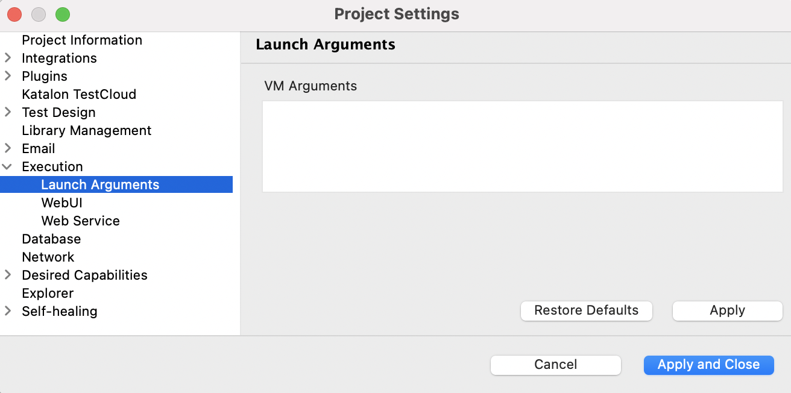Expand the Plugins section arrow
This screenshot has width=791, height=393.
pos(8,76)
